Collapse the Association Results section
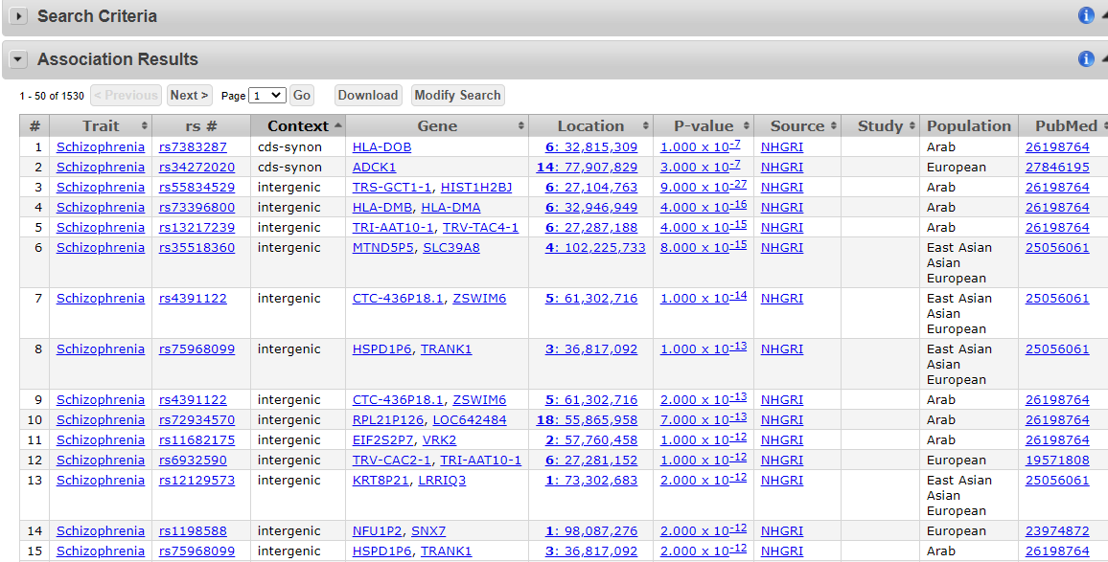This screenshot has width=1108, height=562. coord(18,59)
